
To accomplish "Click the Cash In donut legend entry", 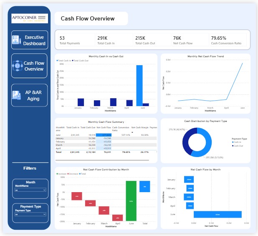I will coord(236,142).
